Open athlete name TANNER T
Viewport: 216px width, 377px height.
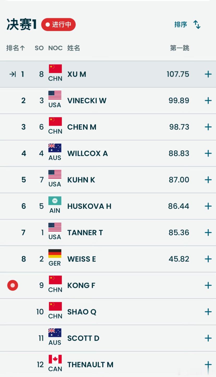(x=85, y=233)
